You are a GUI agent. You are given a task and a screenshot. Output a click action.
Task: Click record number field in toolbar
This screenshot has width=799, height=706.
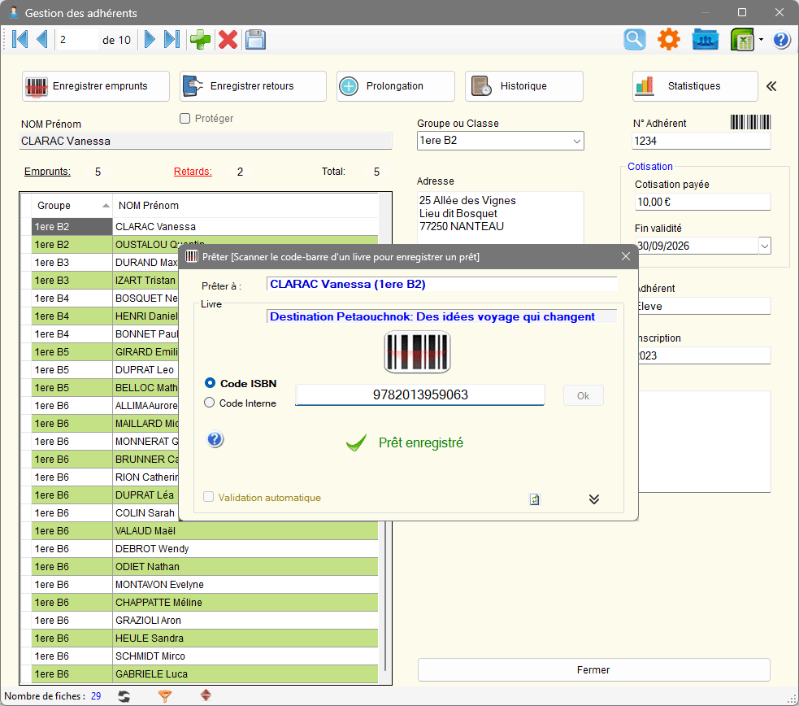tap(77, 40)
